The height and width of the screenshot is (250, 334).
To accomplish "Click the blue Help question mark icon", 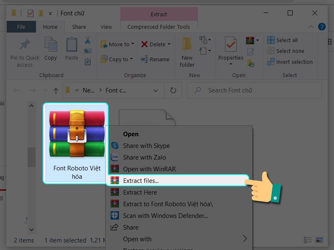I will click(321, 27).
